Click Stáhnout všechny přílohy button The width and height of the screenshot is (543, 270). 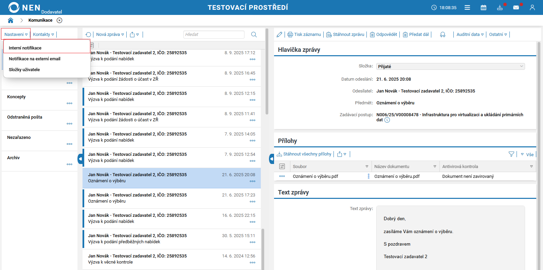[304, 154]
